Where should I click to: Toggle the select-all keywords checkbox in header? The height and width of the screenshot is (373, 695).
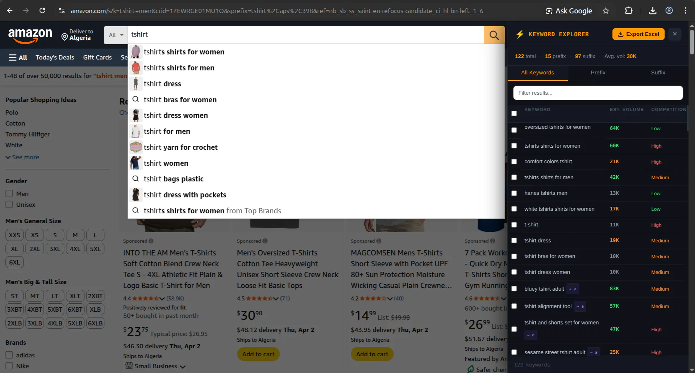tap(514, 114)
